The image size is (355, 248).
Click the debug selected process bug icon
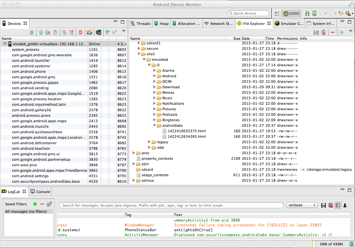point(32,32)
